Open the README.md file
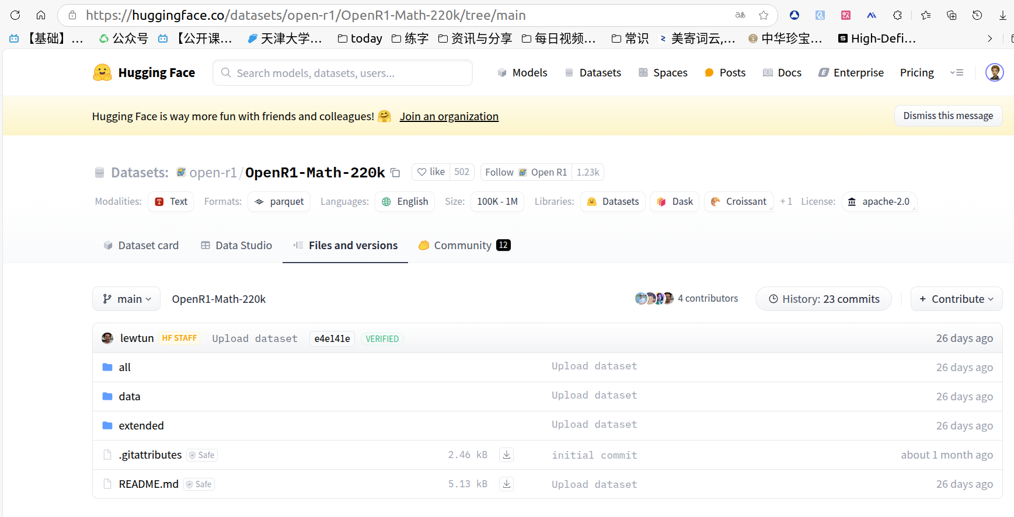 click(149, 484)
